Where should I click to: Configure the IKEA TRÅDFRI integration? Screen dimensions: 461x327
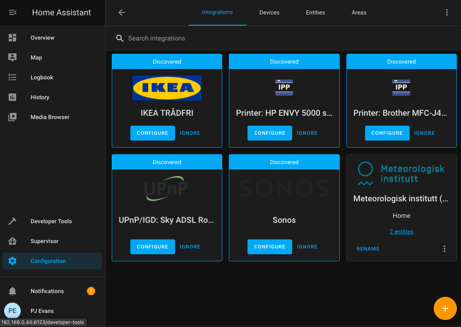click(153, 133)
